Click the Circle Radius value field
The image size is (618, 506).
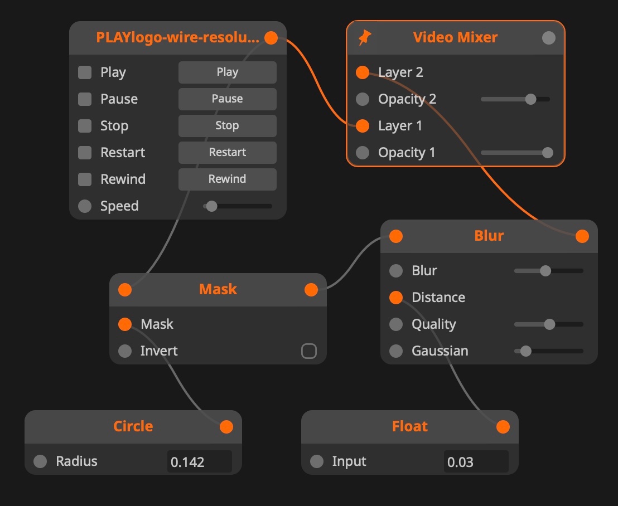tap(199, 462)
